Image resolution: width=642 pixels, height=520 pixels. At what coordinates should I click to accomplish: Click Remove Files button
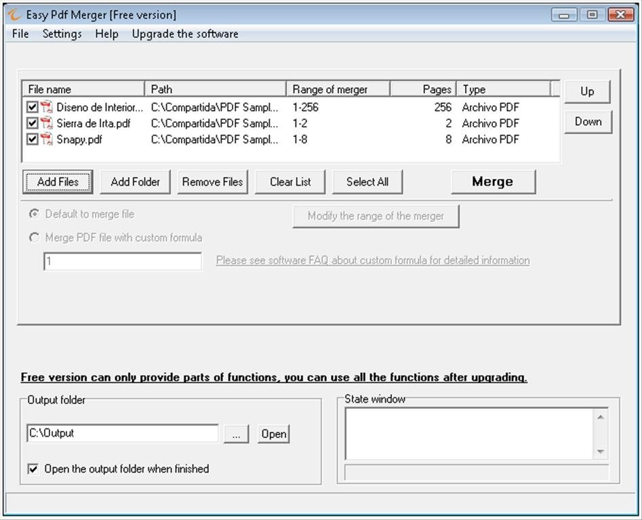212,182
